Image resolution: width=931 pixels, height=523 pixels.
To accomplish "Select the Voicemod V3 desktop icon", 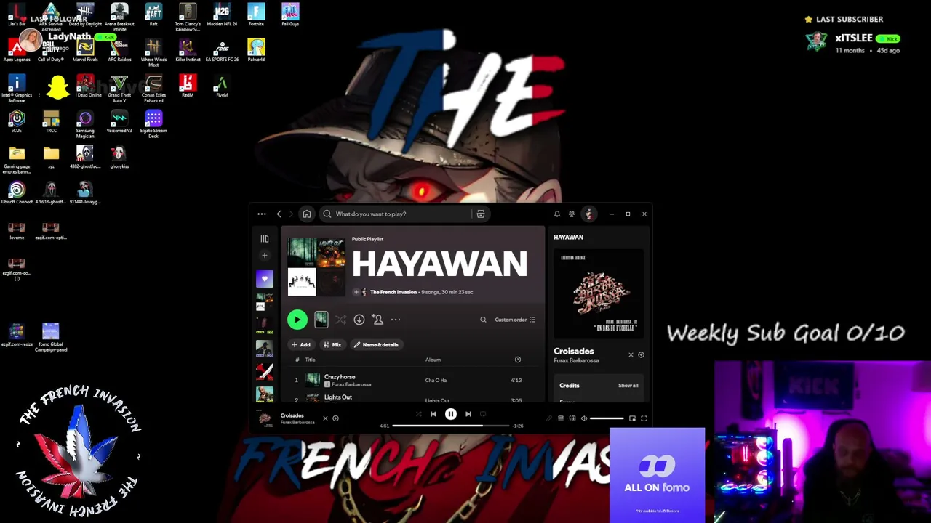I will click(x=119, y=121).
